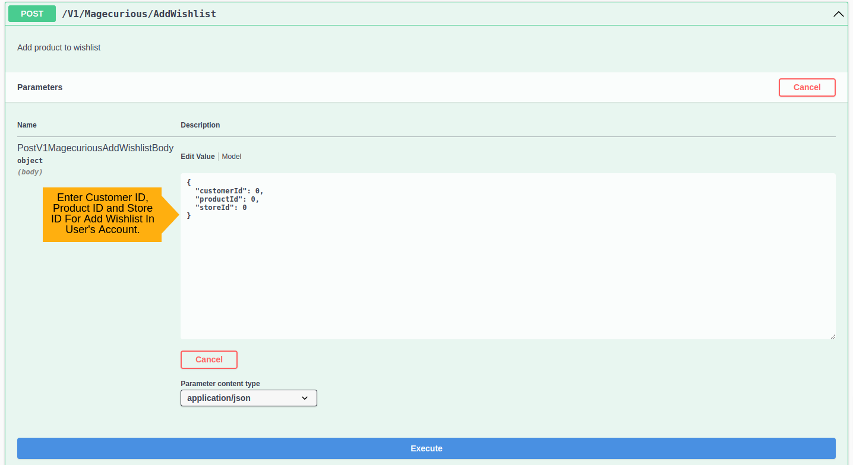This screenshot has width=853, height=465.
Task: Click the /V1/Magecurious/AddWishlist endpoint path
Action: tap(139, 14)
